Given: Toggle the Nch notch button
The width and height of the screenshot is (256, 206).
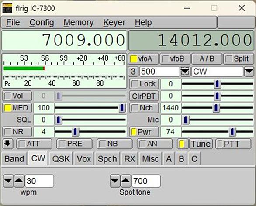Looking at the screenshot, I should (144, 108).
